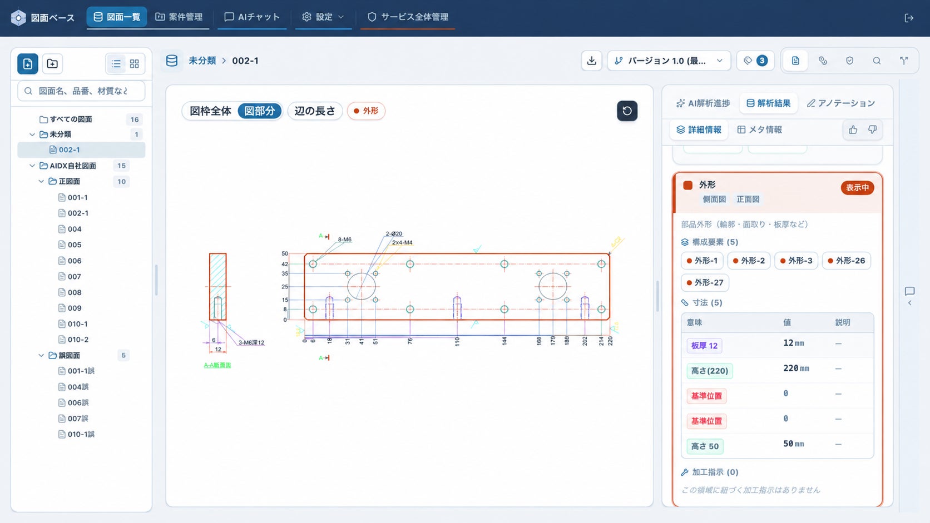Switch to grid view layout
This screenshot has width=930, height=523.
coord(135,64)
